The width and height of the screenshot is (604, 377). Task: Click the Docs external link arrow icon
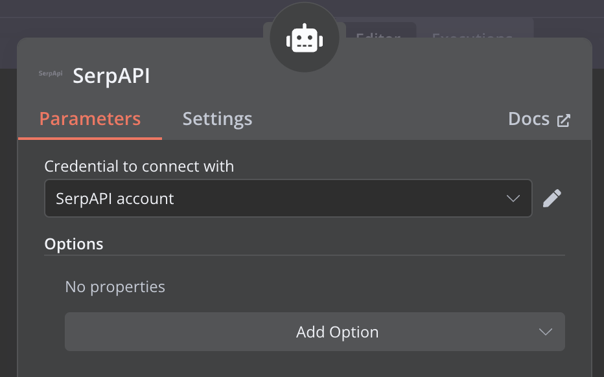coord(564,120)
